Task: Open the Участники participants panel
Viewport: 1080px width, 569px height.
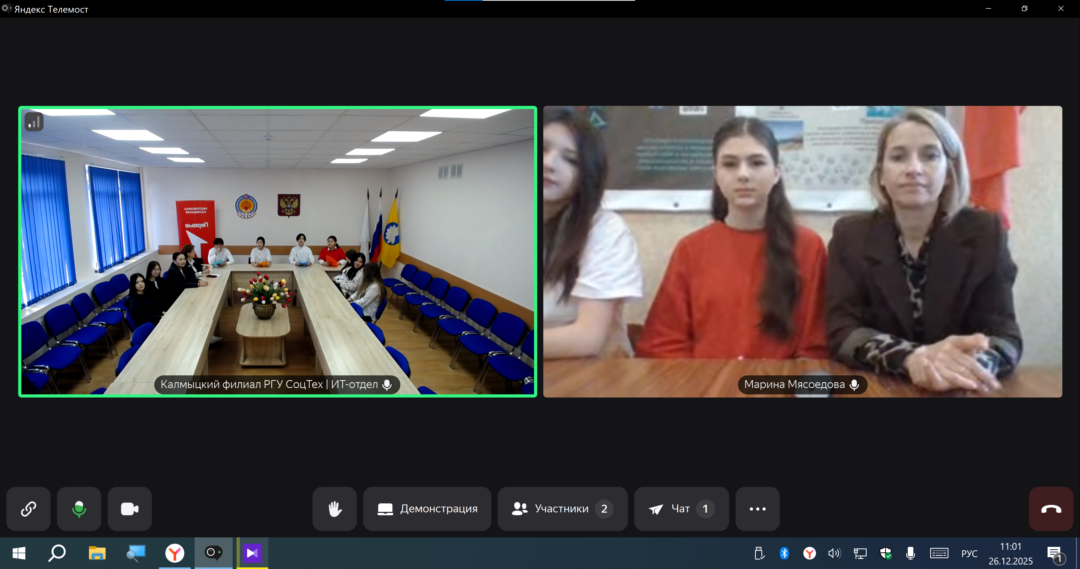Action: coord(562,509)
